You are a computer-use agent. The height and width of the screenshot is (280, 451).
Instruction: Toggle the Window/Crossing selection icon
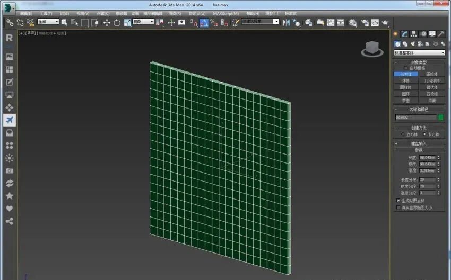point(94,23)
